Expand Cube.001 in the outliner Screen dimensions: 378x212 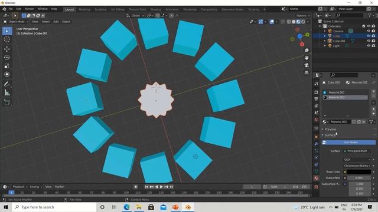[325, 41]
